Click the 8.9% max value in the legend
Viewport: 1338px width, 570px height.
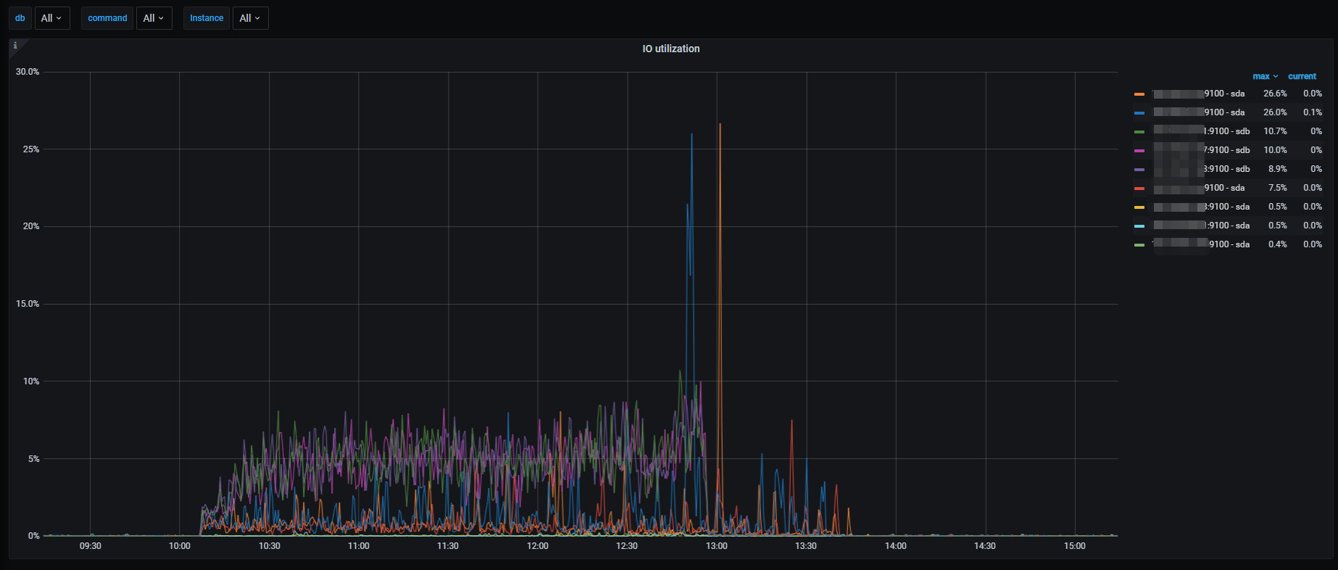click(x=1277, y=169)
